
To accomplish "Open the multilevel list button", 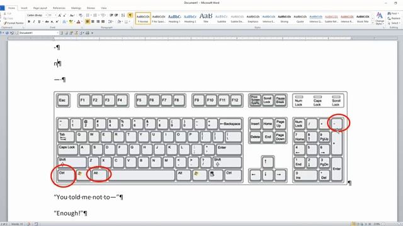I will click(103, 15).
